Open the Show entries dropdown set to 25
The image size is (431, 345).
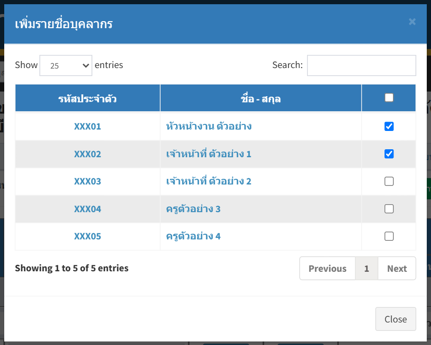[x=66, y=65]
